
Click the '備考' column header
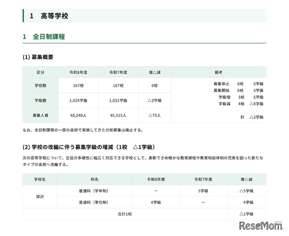click(219, 73)
